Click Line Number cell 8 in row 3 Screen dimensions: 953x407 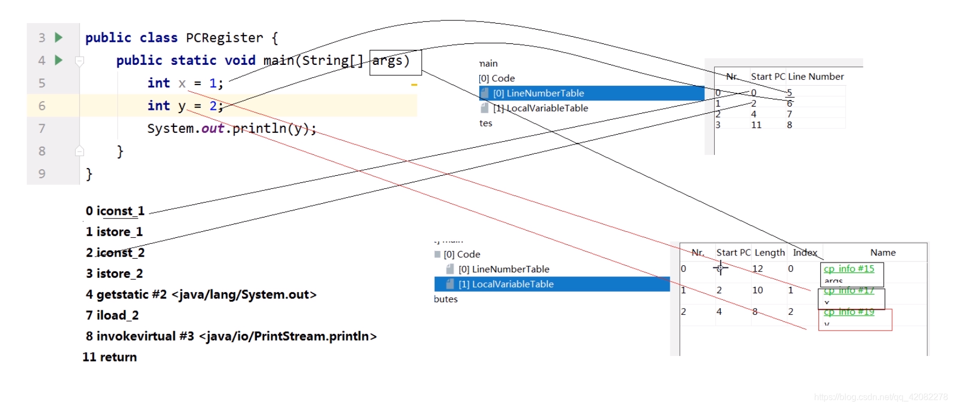[789, 125]
